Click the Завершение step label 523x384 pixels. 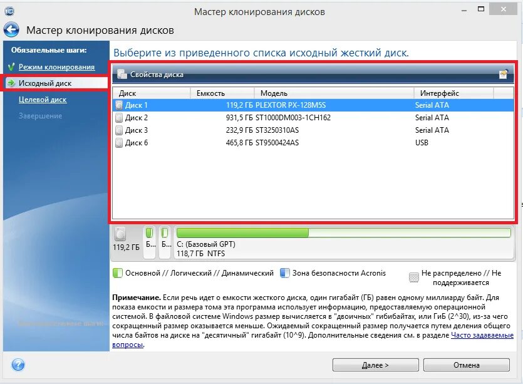40,116
